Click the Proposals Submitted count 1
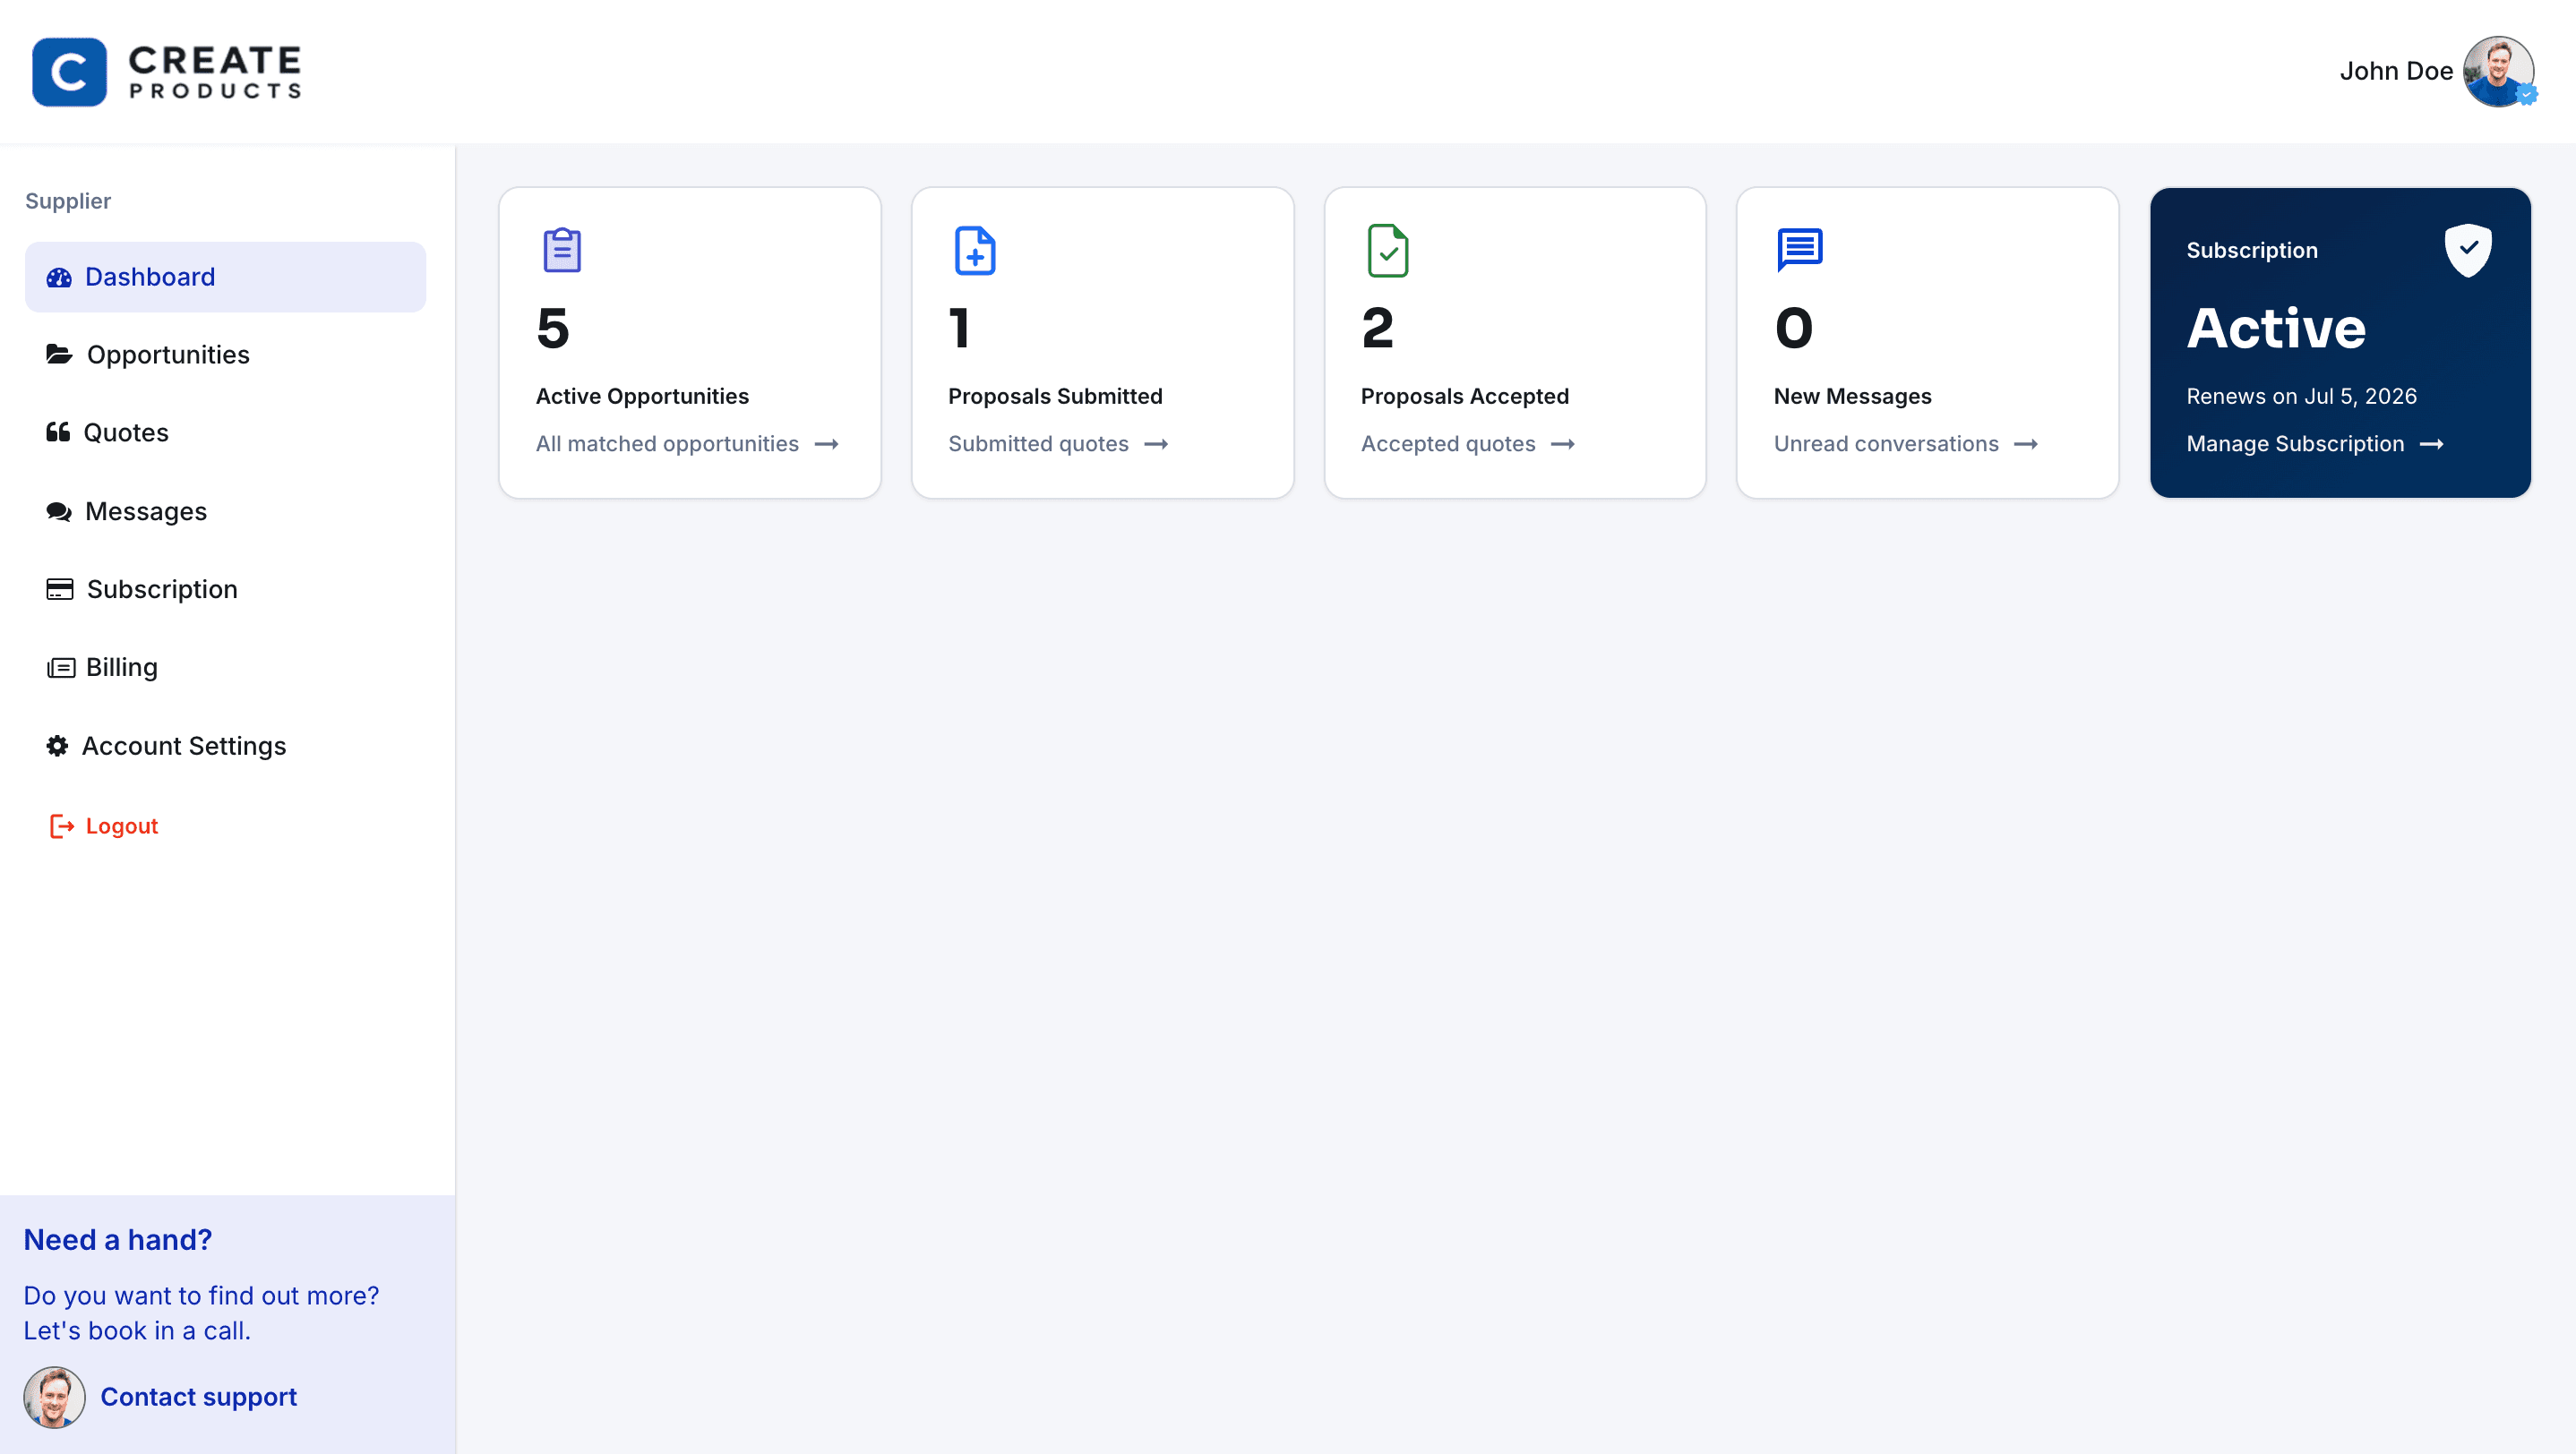 (x=960, y=329)
